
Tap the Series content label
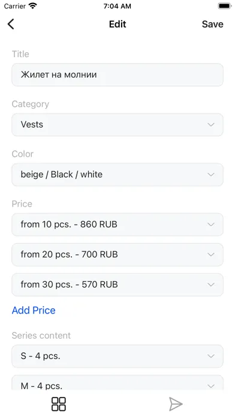point(41,335)
